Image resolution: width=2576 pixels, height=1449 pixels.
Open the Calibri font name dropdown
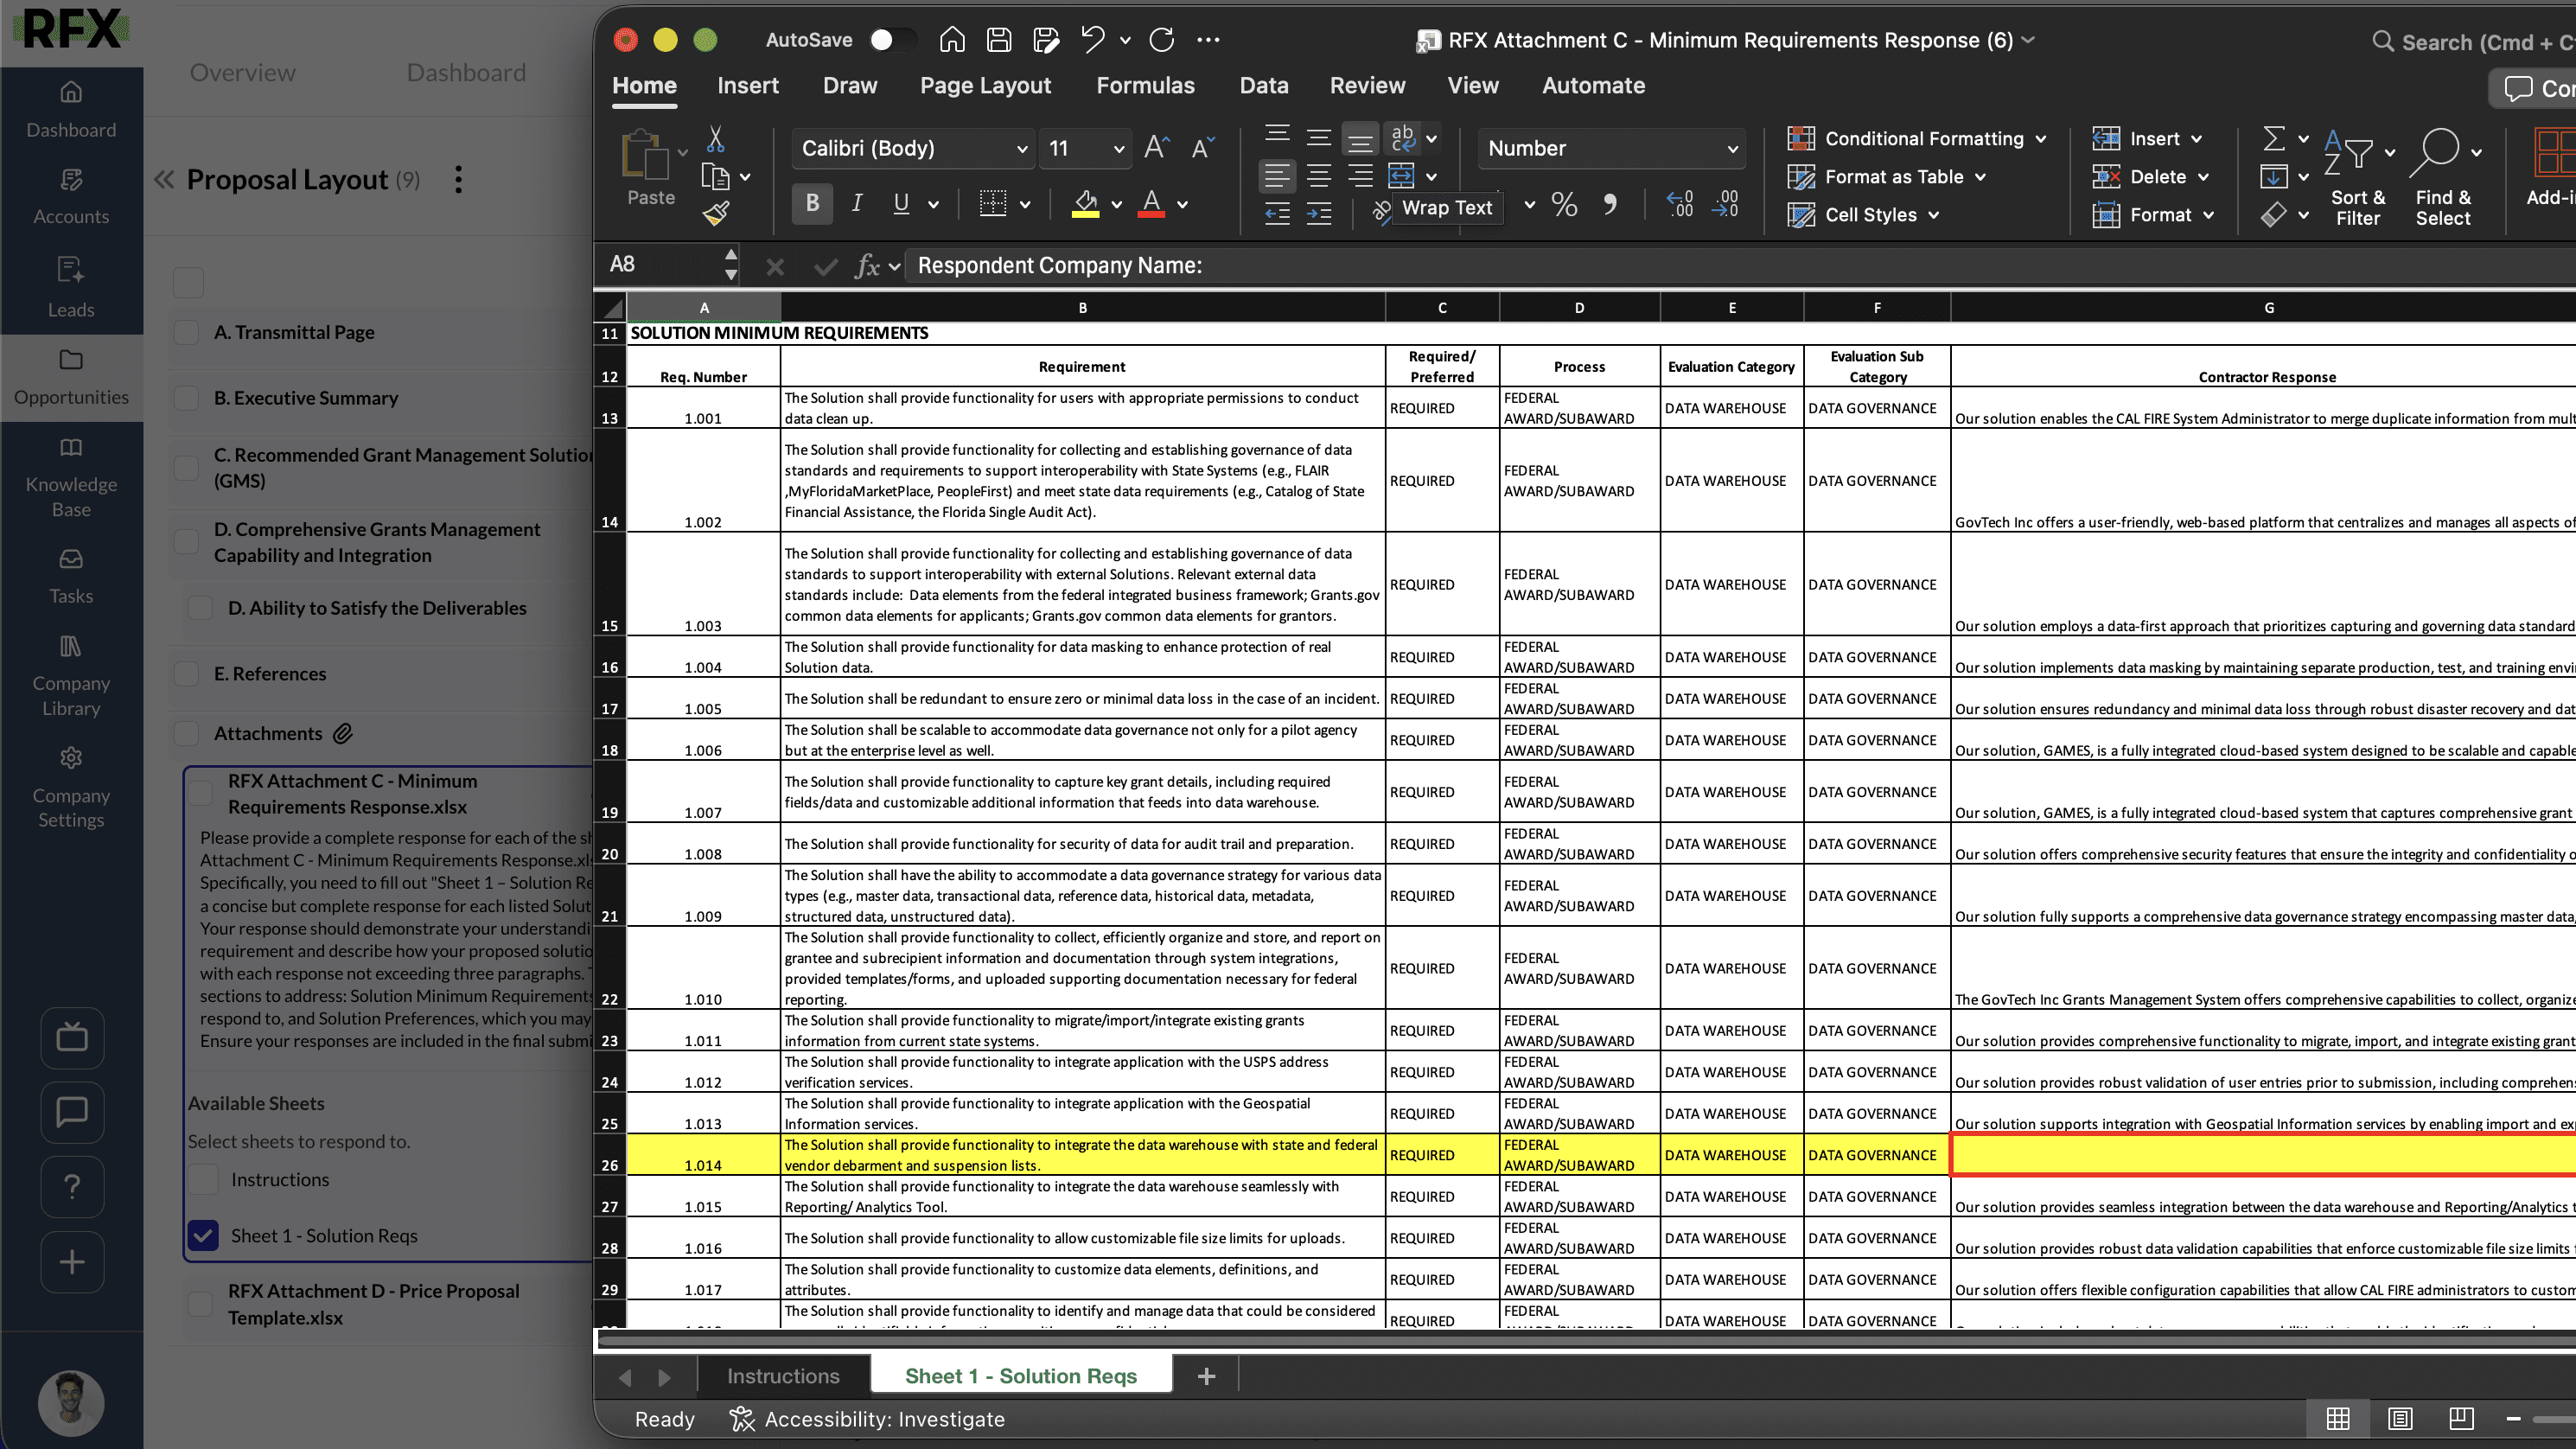(1021, 149)
